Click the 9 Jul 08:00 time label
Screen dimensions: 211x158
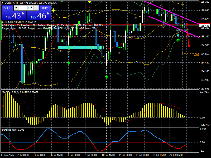pyautogui.click(x=91, y=155)
